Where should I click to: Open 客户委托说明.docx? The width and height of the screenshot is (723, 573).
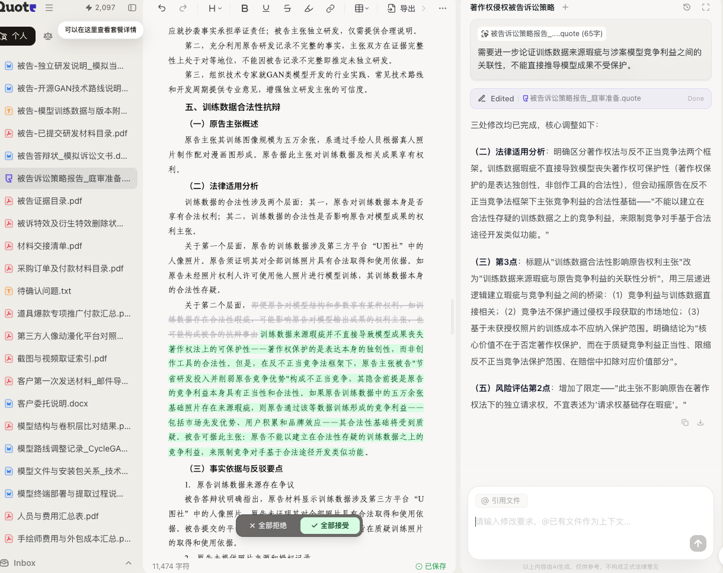click(x=69, y=404)
